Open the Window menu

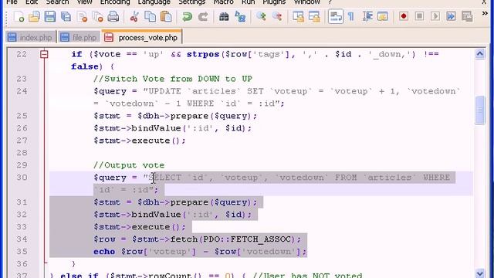[307, 2]
